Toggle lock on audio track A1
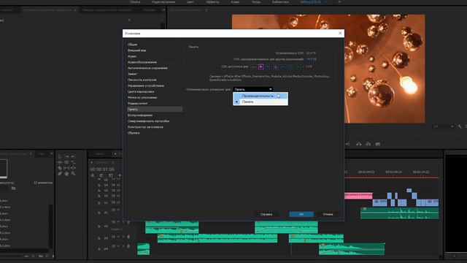The height and width of the screenshot is (263, 467). (x=99, y=213)
